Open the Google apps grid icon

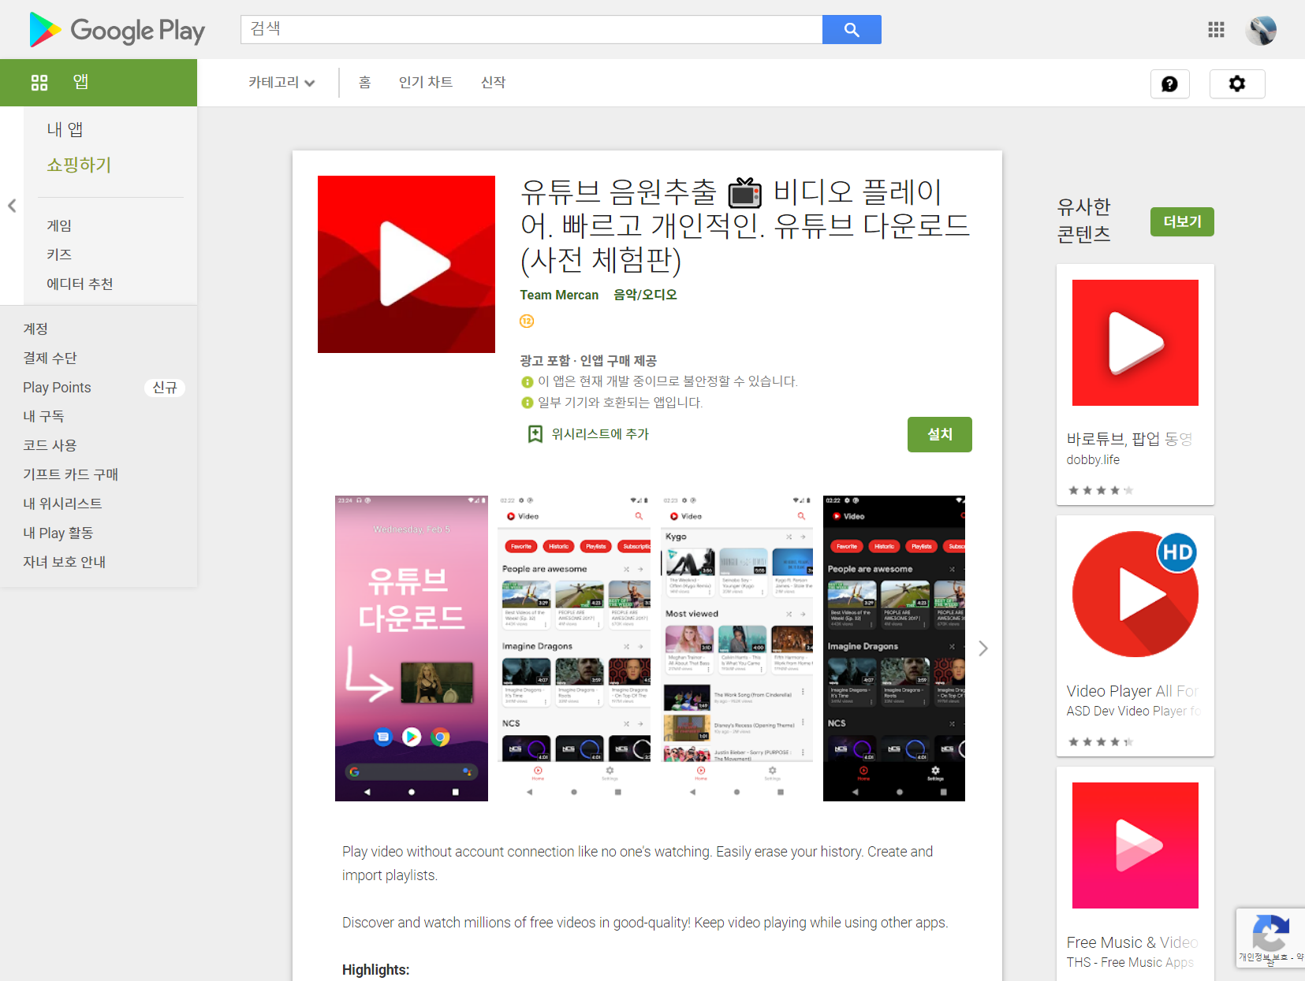click(1216, 30)
